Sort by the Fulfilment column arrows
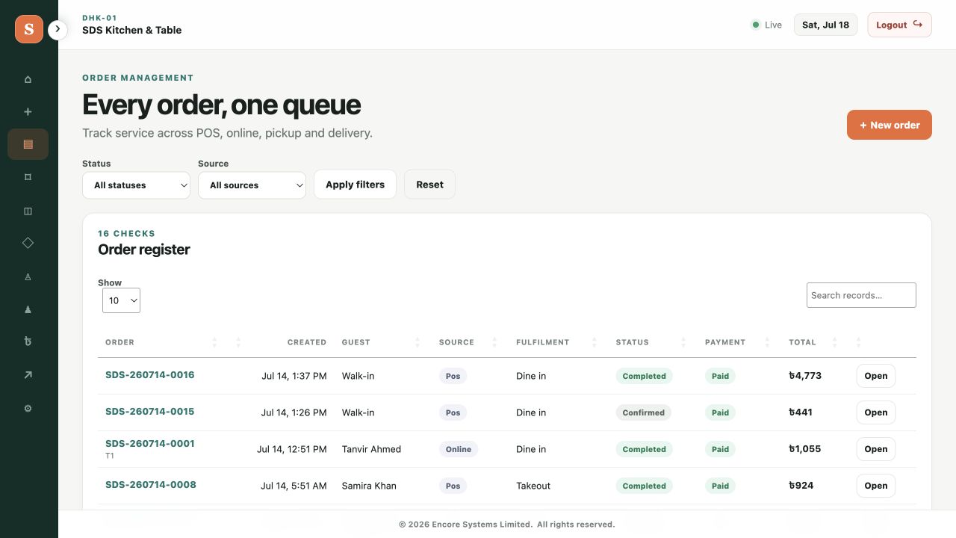 point(595,342)
